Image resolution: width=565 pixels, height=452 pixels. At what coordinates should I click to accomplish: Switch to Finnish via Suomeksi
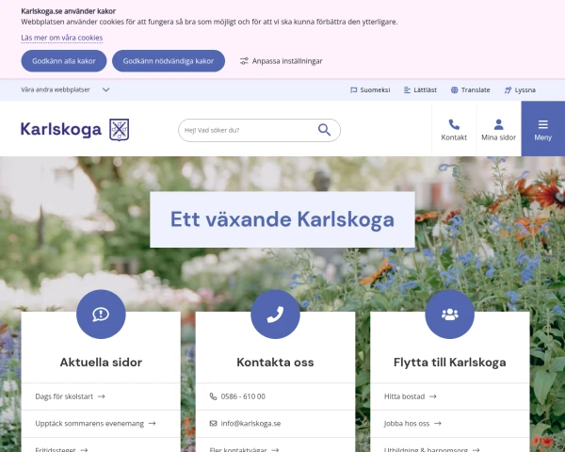click(x=370, y=89)
